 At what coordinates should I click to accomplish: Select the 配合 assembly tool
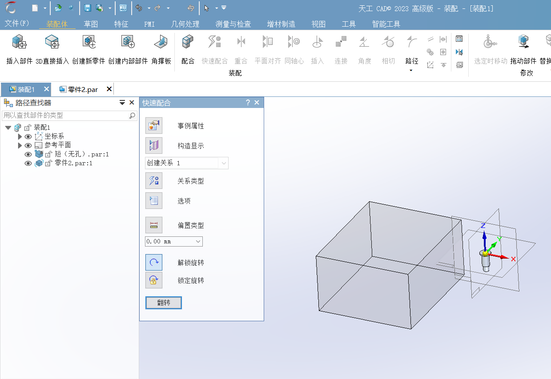[x=188, y=42]
